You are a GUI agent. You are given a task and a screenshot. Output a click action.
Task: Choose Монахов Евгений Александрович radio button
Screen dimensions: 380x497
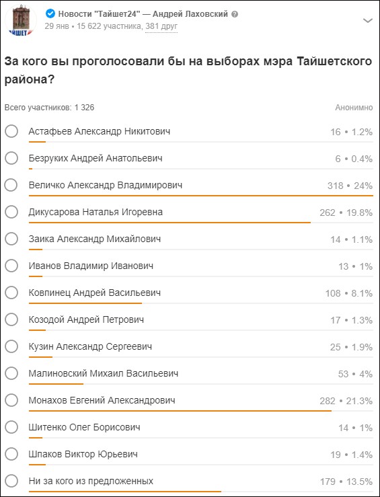point(11,401)
